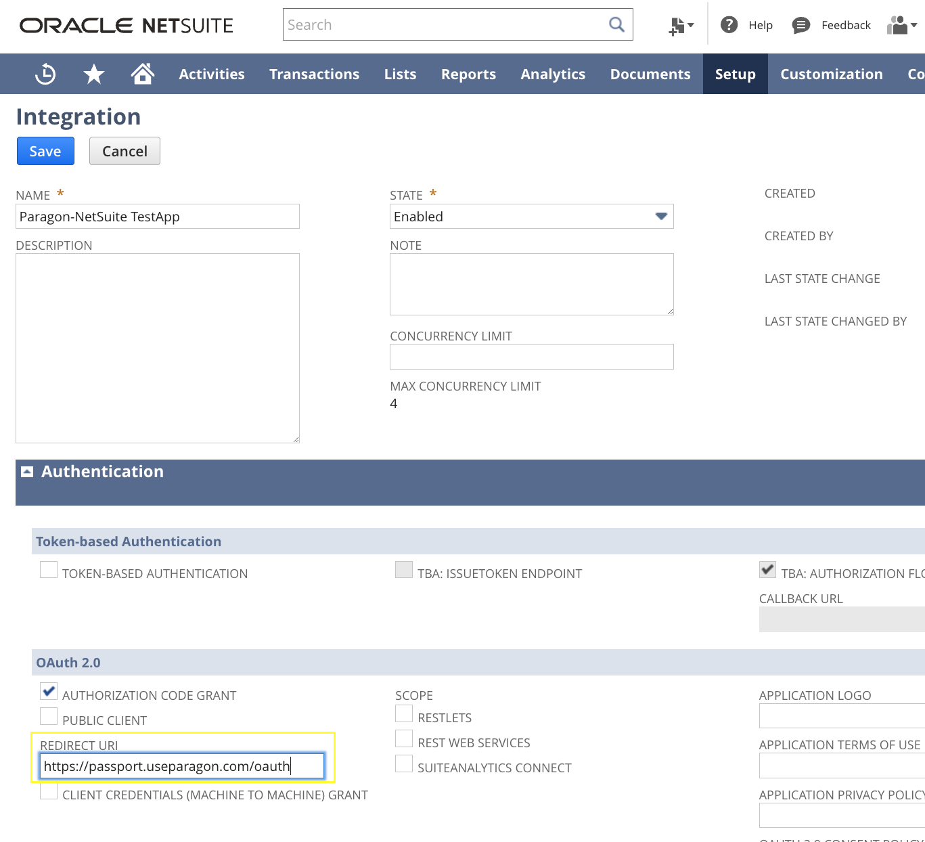Check the Public Client checkbox

(48, 716)
